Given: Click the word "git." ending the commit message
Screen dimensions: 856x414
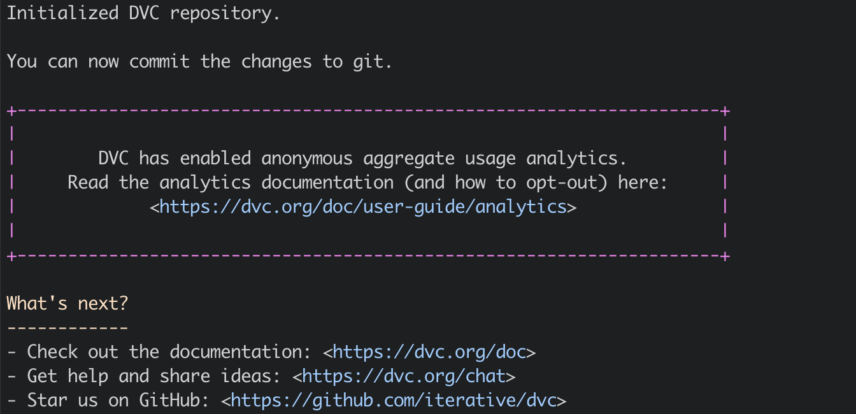Looking at the screenshot, I should click(373, 61).
